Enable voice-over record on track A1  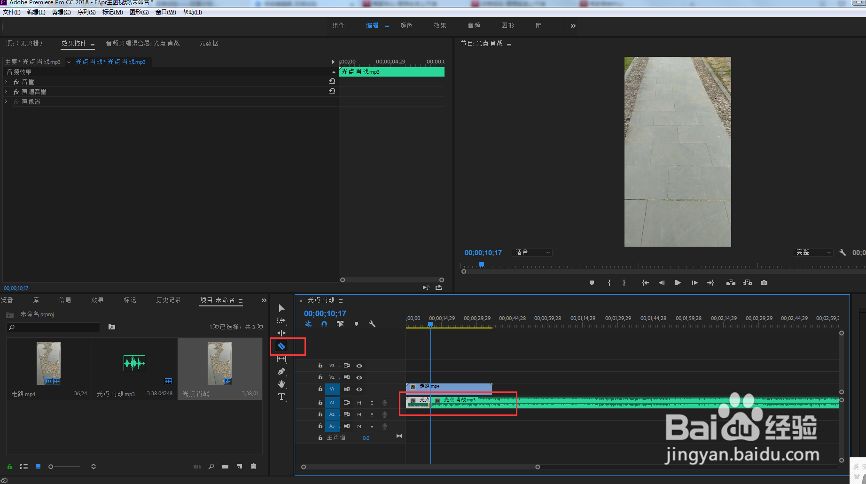click(384, 403)
